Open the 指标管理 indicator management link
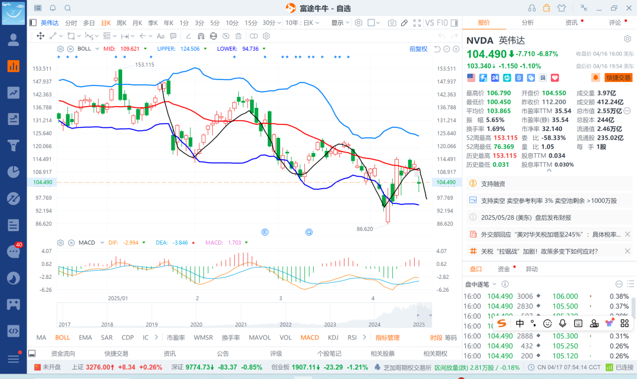This screenshot has width=637, height=379. [x=388, y=338]
